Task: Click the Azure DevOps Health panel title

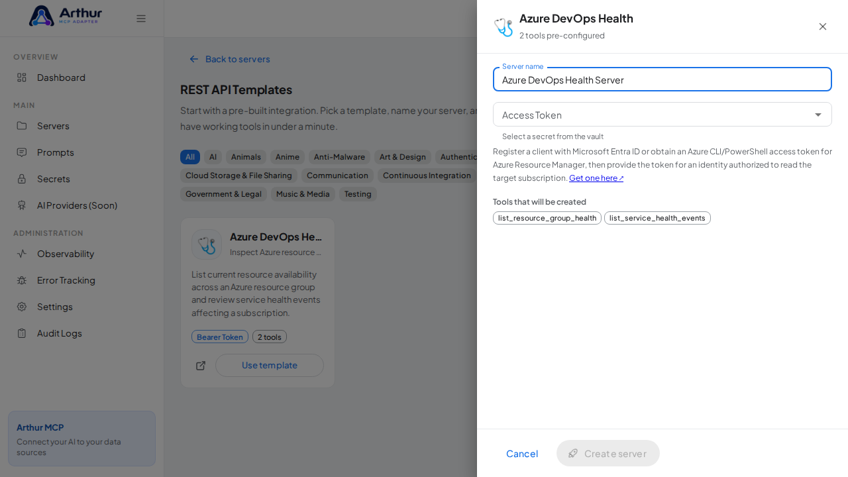Action: coord(576,19)
